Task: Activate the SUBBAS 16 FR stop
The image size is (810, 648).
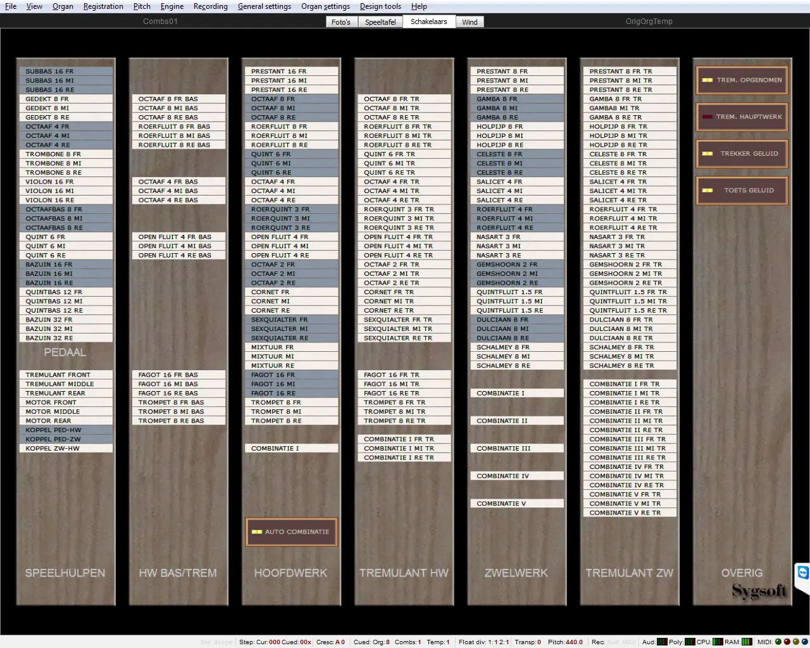Action: click(66, 72)
